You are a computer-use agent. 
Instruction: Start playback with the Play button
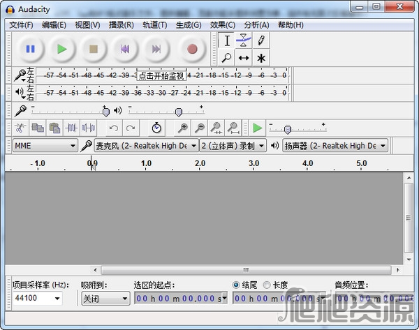[61, 49]
